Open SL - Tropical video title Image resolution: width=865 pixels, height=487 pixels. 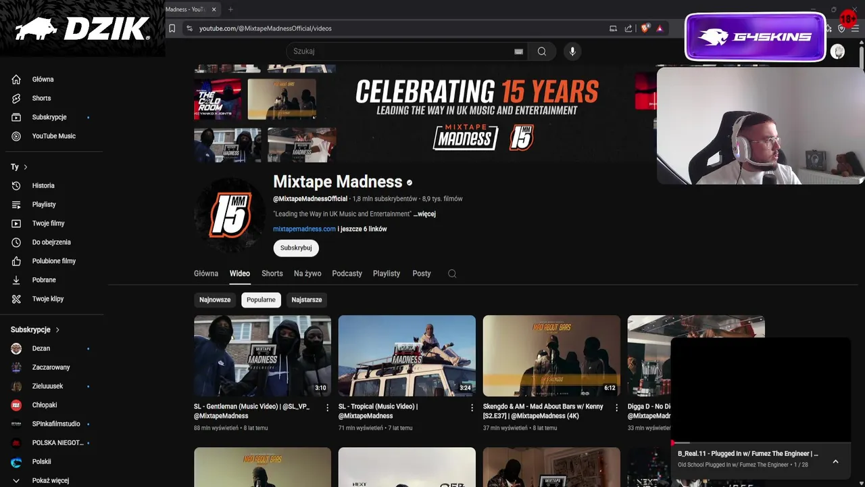pyautogui.click(x=378, y=411)
